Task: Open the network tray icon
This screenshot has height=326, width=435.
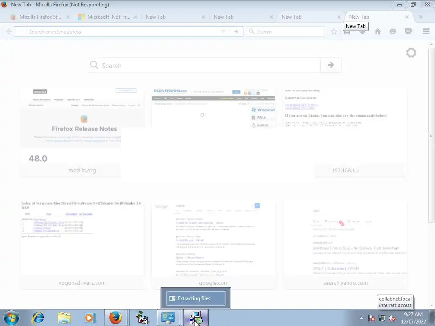Action: (x=382, y=318)
